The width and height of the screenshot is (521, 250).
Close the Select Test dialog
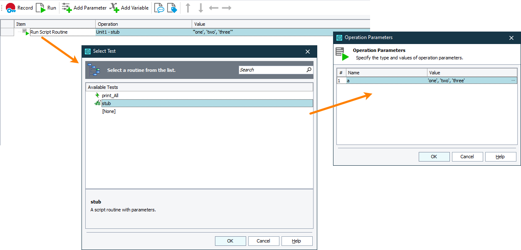pos(308,51)
